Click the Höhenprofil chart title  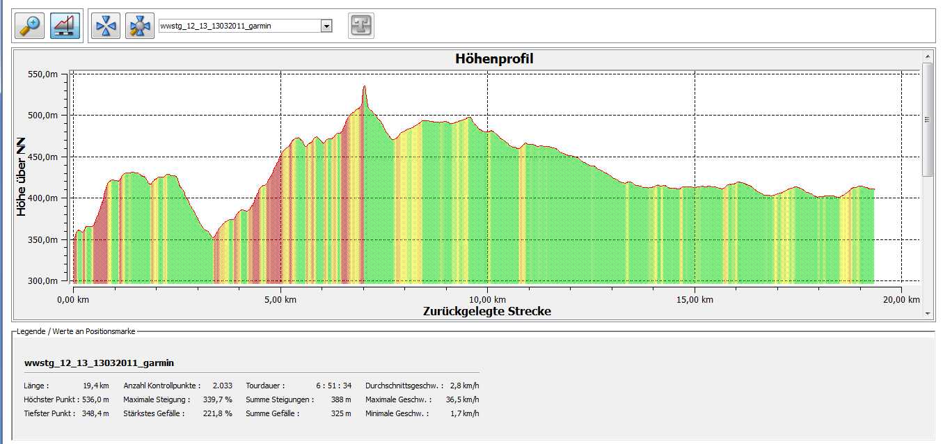tap(494, 59)
